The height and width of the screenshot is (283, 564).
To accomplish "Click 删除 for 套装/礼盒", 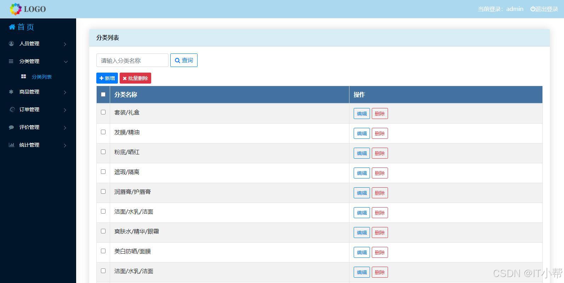I will tap(380, 113).
